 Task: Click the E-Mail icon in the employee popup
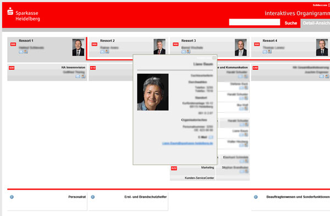click(211, 137)
